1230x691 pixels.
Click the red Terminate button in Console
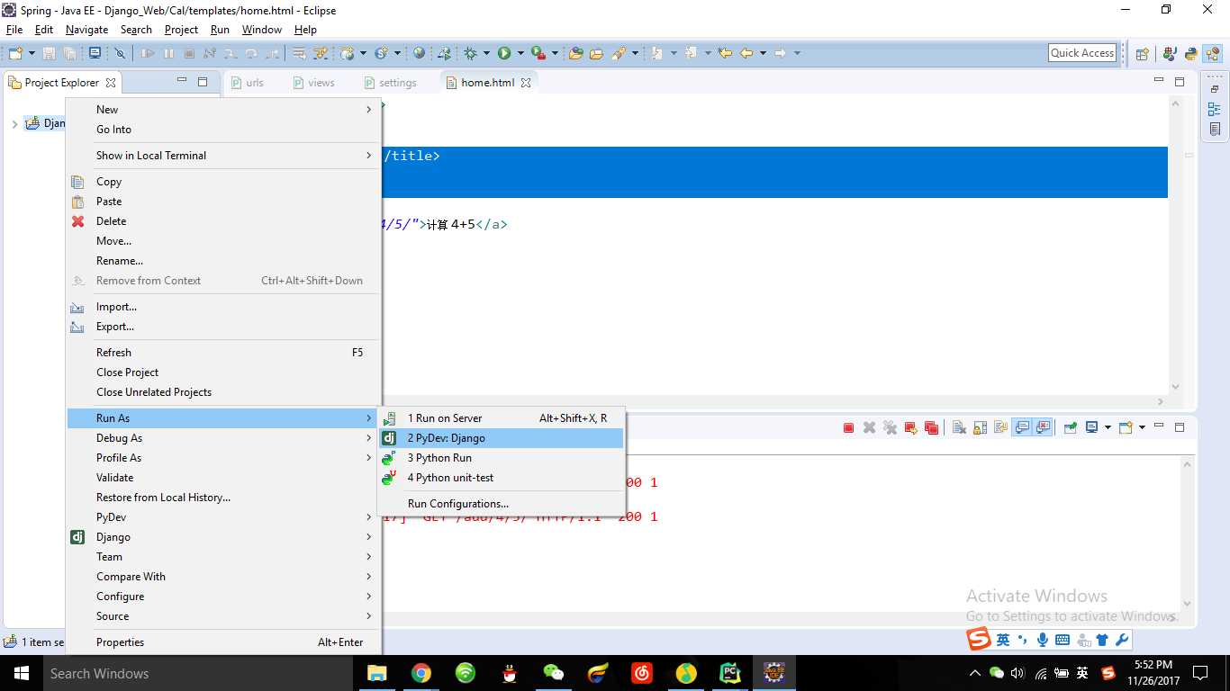coord(848,427)
